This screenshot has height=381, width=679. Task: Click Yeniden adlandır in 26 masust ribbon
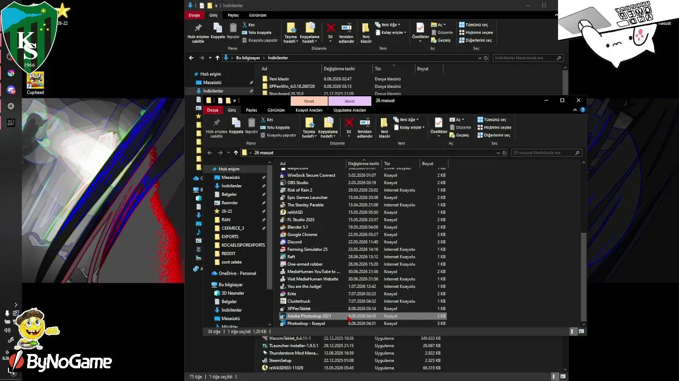[365, 128]
